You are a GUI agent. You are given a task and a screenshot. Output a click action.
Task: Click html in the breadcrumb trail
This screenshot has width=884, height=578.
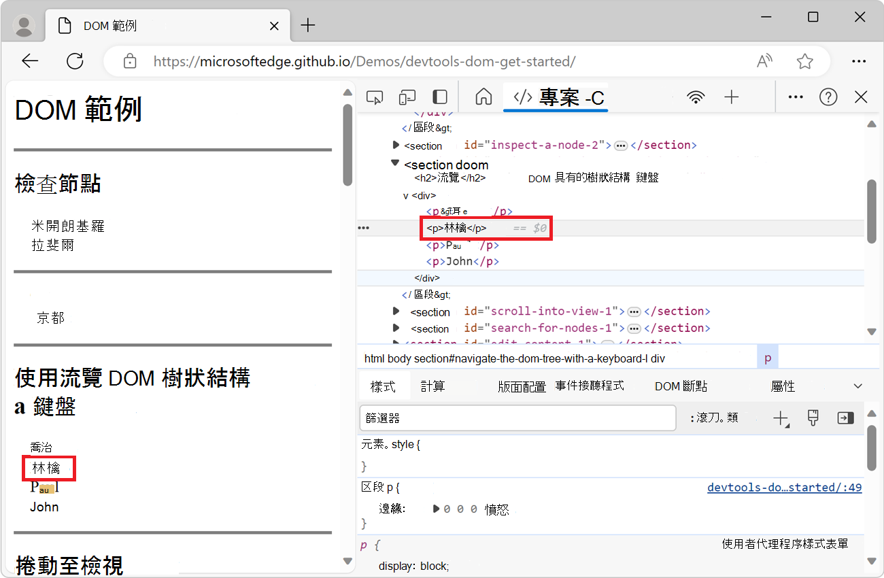374,358
